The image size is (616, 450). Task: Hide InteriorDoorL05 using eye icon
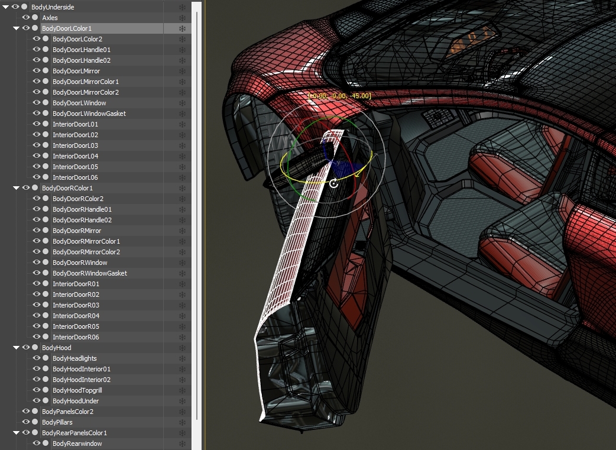37,166
